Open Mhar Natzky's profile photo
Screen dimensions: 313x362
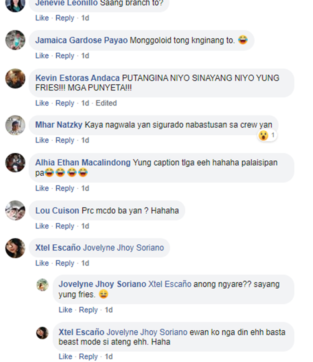(15, 125)
